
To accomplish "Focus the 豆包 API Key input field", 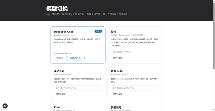I will [135, 52].
